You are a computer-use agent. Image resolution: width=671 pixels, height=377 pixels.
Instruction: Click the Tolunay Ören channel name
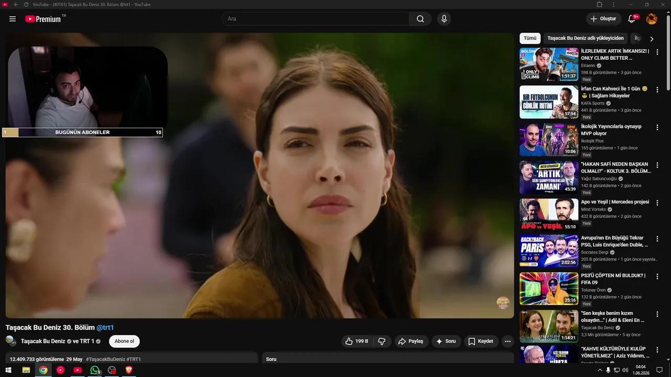click(x=593, y=290)
